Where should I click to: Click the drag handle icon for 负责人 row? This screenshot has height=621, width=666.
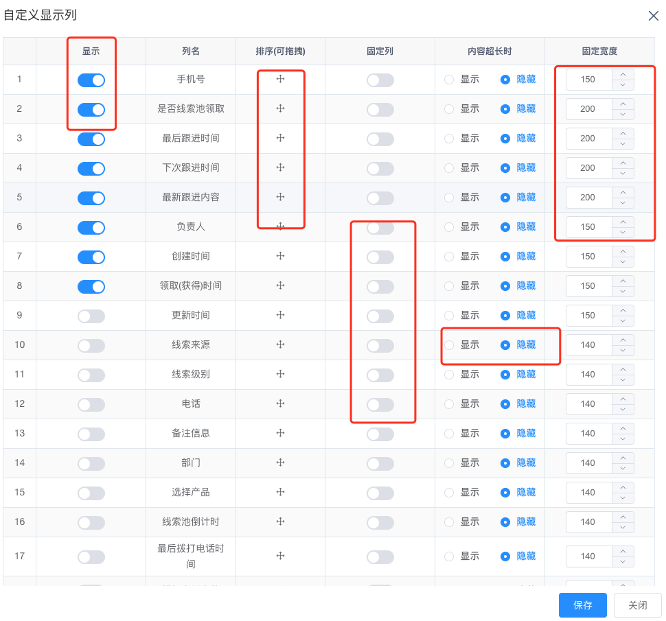(280, 226)
